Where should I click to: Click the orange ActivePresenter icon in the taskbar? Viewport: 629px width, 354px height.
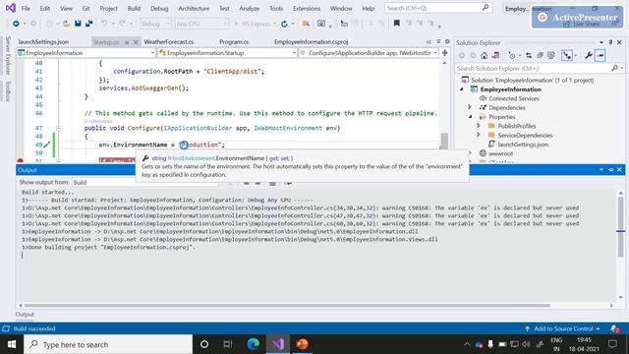(x=302, y=344)
